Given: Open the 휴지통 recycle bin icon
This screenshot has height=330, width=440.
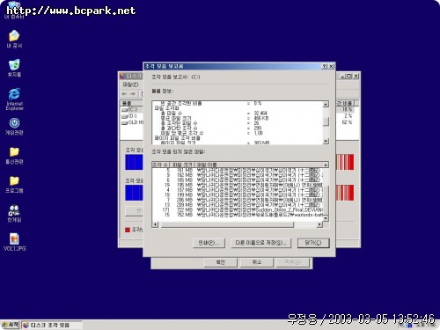Looking at the screenshot, I should point(14,68).
